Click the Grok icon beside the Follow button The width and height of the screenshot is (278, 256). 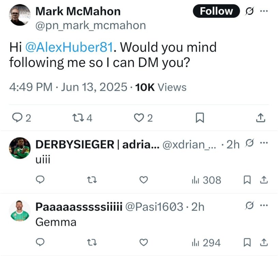[x=250, y=11]
